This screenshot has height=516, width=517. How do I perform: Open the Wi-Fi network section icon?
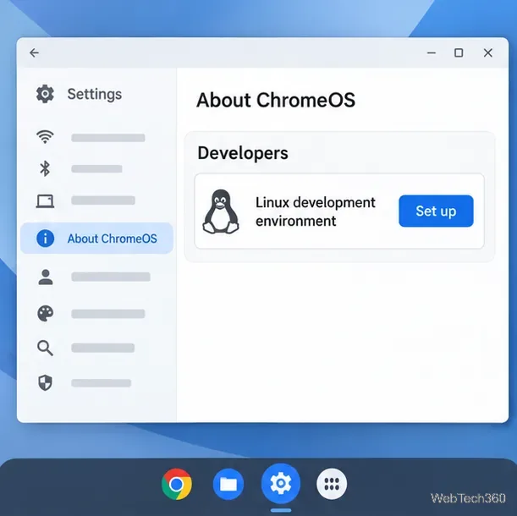(x=45, y=136)
